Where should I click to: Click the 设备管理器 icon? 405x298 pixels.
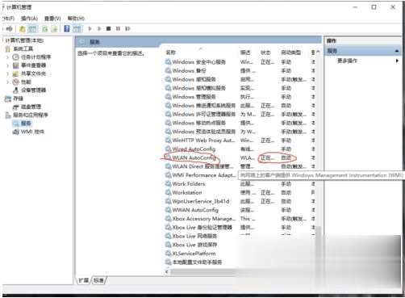[x=16, y=90]
